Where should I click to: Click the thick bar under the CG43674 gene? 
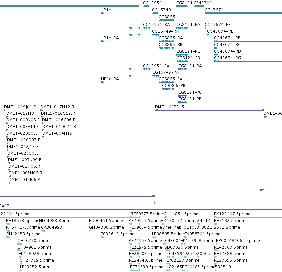243,13
